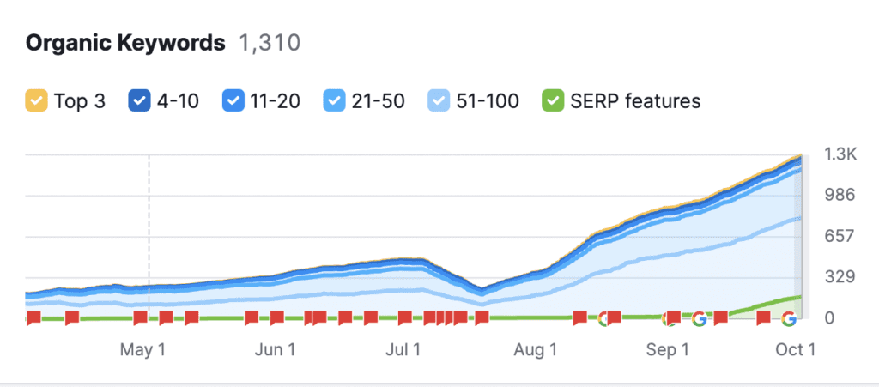Click the first red flag after Aug 1
This screenshot has height=387, width=879.
pos(580,318)
